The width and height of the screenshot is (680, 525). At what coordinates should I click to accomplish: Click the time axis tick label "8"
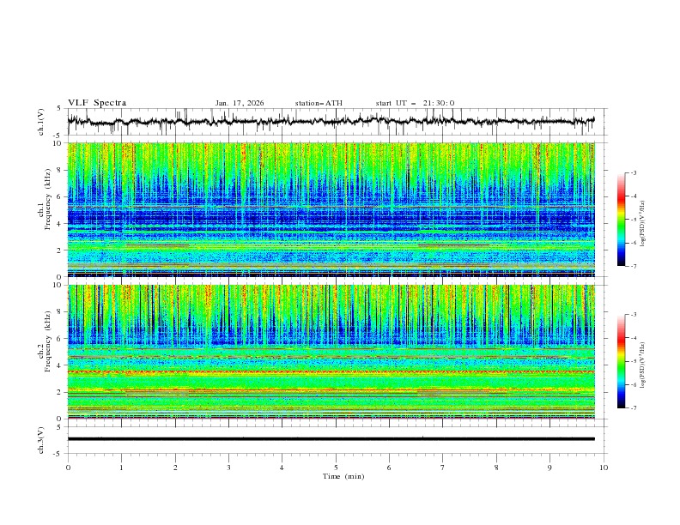496,468
